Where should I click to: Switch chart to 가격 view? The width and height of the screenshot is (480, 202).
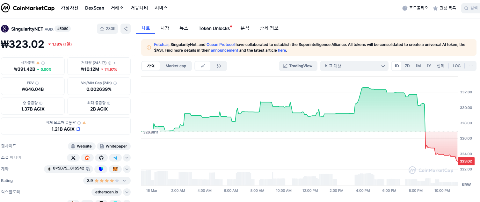[x=151, y=66]
